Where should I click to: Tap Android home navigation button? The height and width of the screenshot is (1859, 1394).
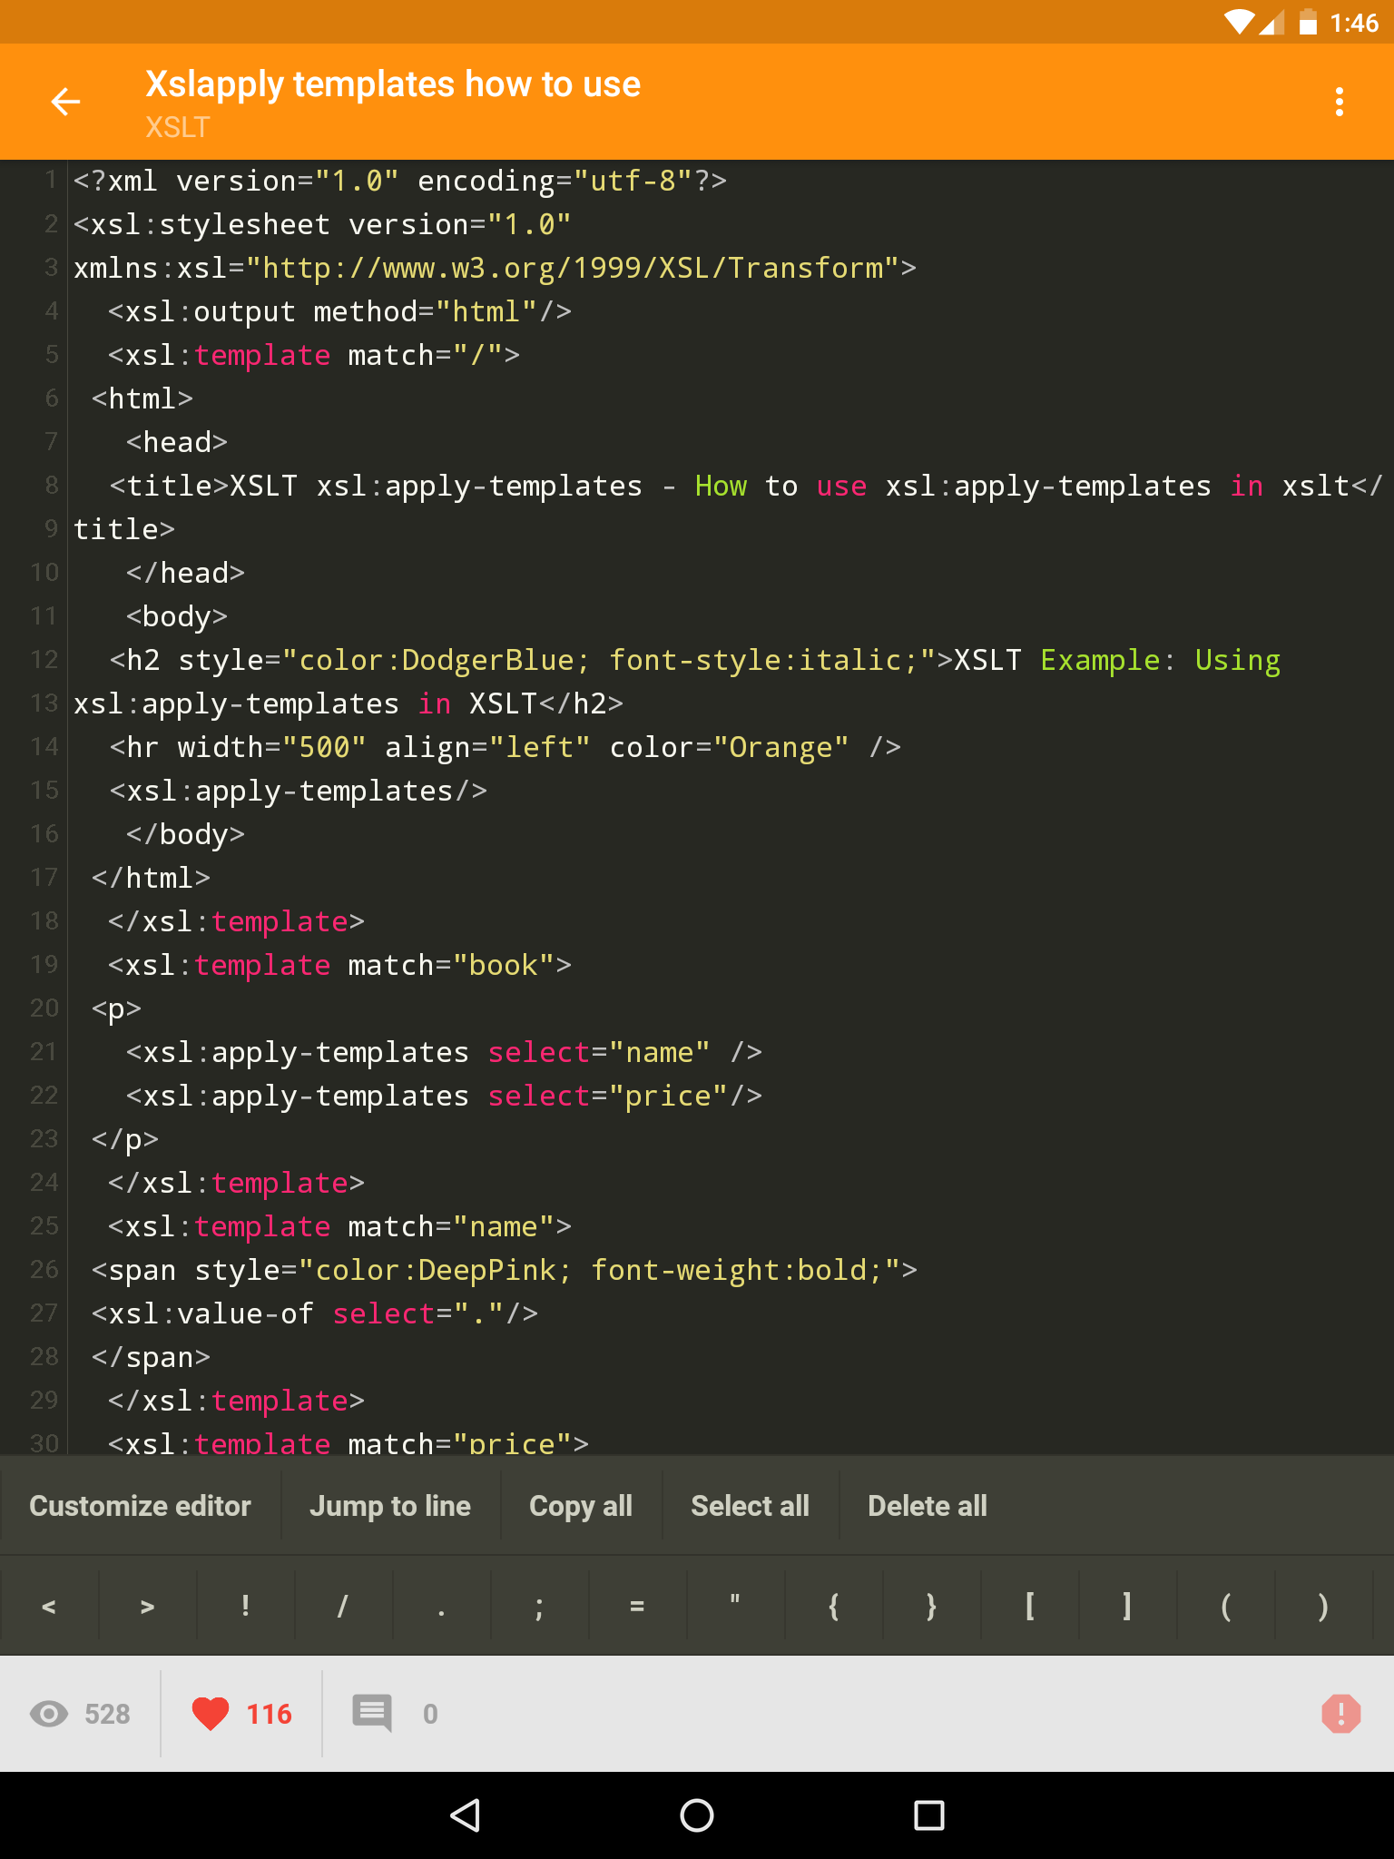coord(697,1815)
